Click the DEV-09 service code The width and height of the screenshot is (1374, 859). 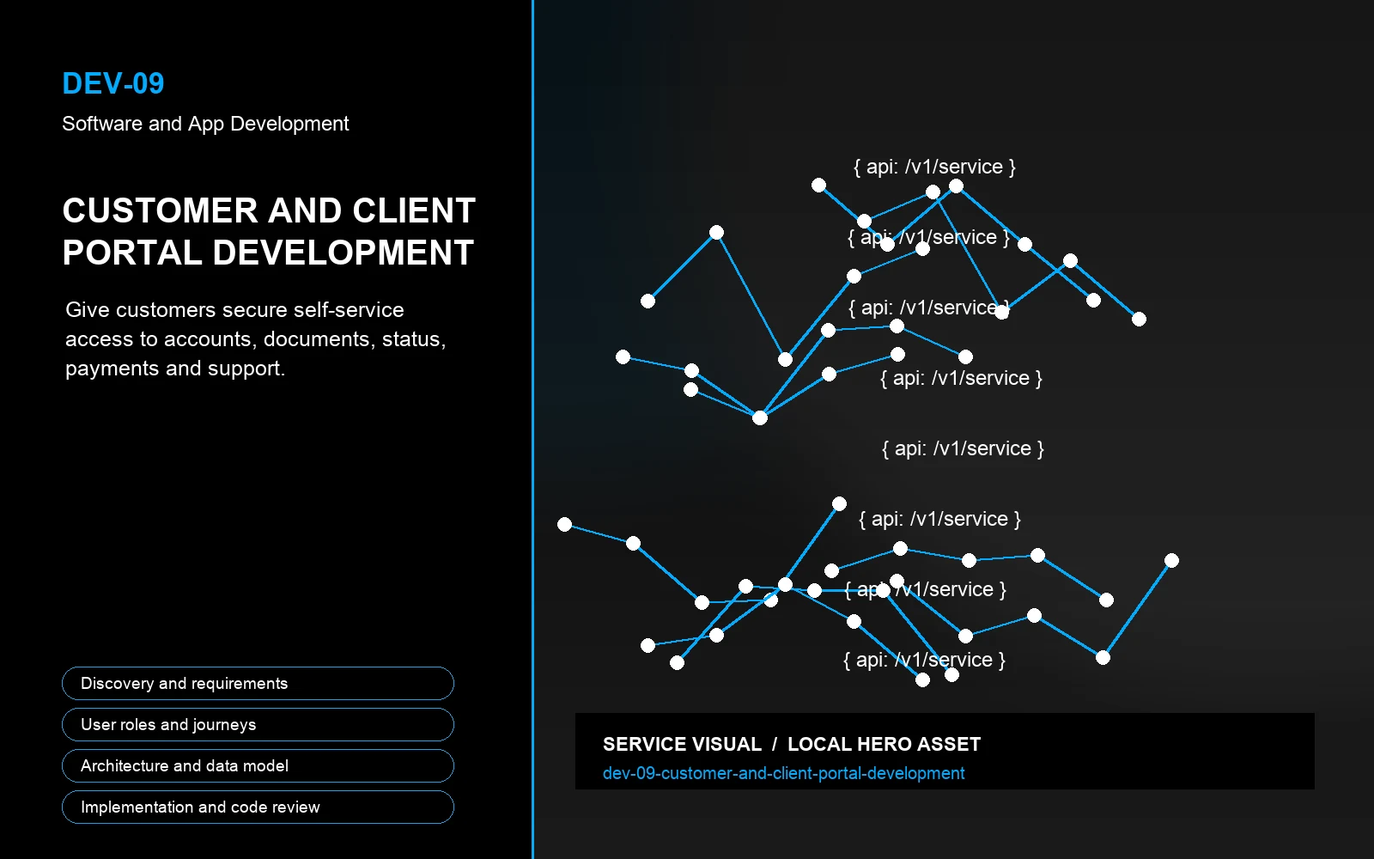click(x=113, y=83)
